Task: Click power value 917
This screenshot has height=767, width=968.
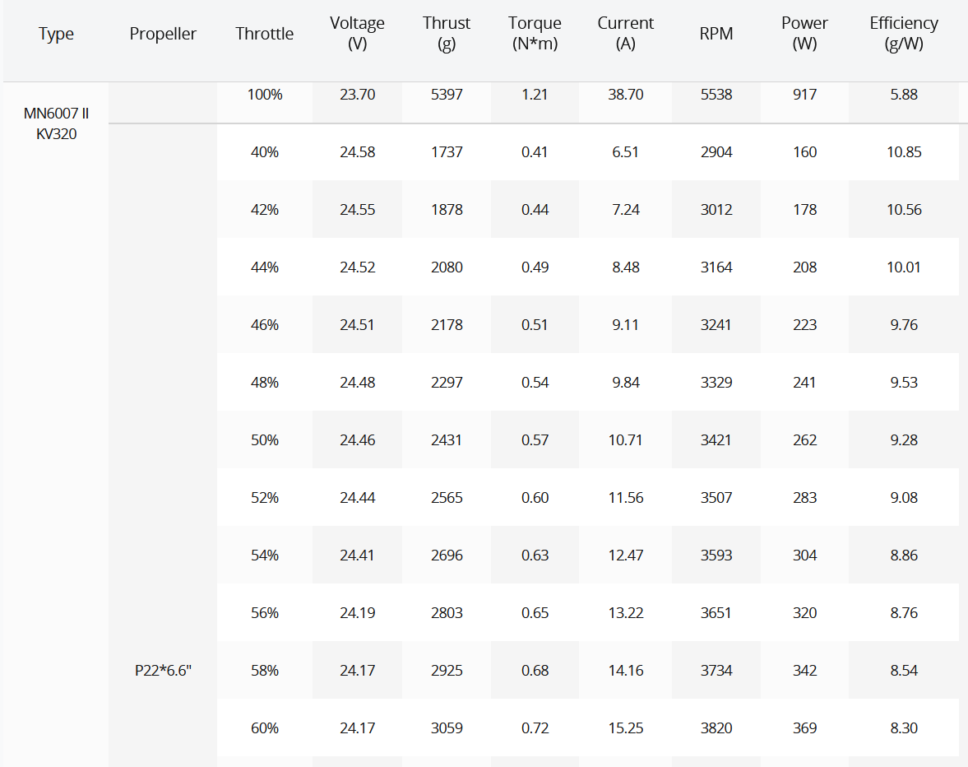Action: [x=804, y=95]
